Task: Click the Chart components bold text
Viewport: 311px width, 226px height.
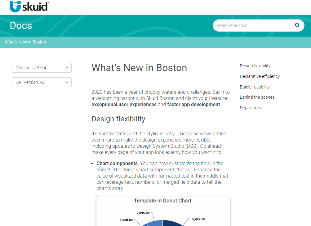Action: pos(117,163)
